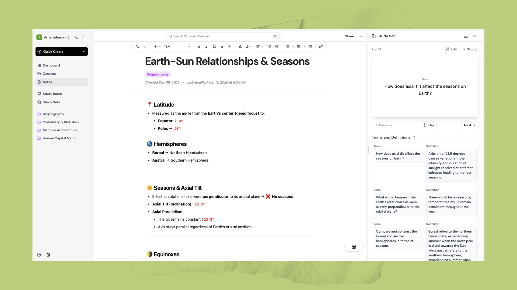
Task: Apply strikethrough to the text
Action: (x=222, y=46)
